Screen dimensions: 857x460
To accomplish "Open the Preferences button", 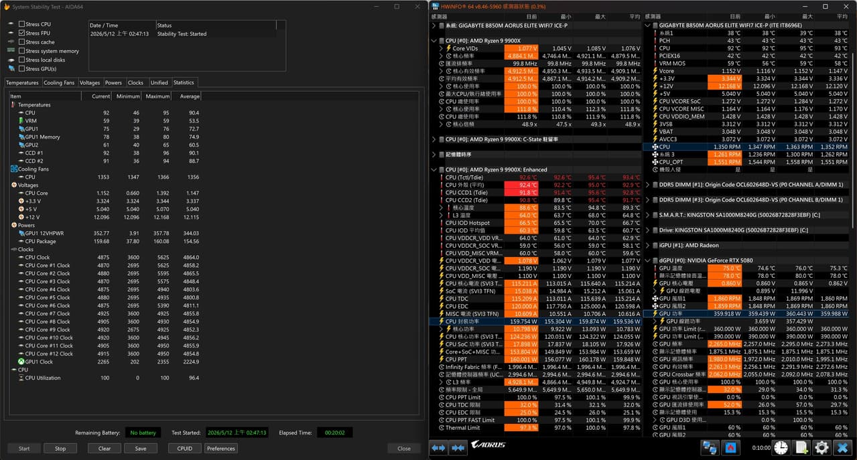I will point(221,449).
